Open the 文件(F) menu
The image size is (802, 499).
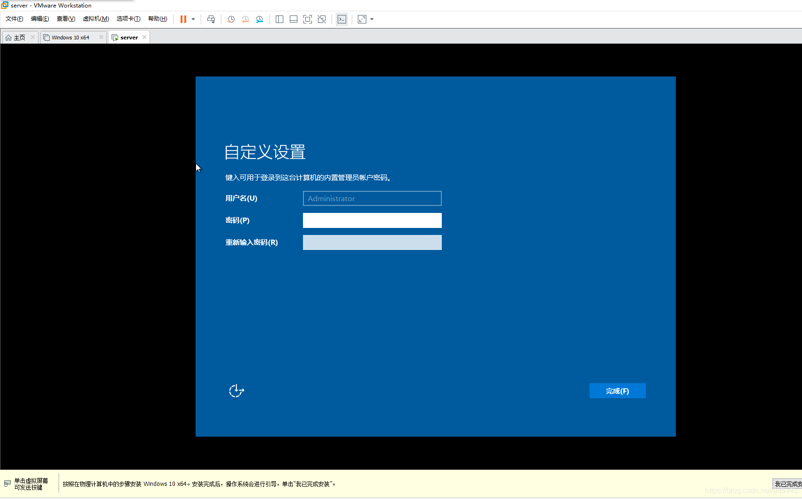(15, 19)
